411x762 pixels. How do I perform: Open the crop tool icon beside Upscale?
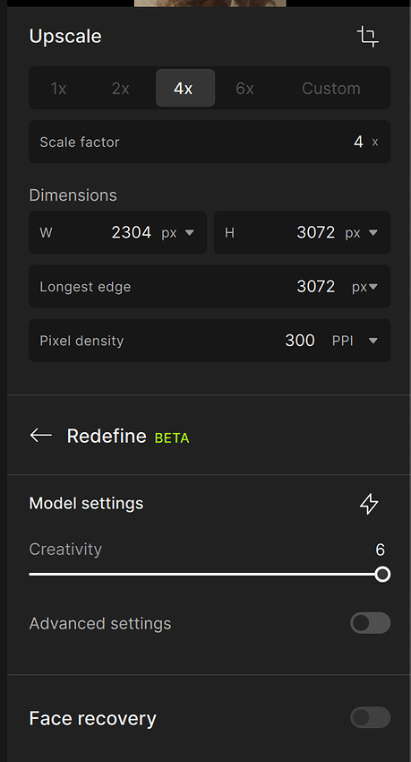[x=368, y=37]
